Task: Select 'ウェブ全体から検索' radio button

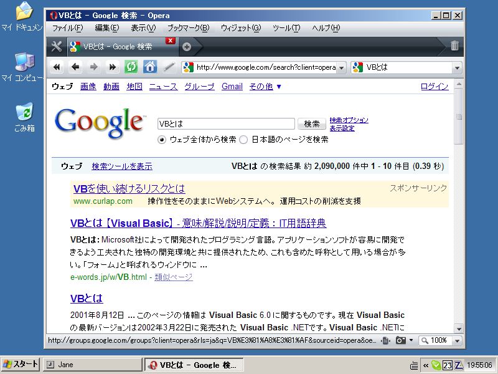Action: (x=162, y=140)
